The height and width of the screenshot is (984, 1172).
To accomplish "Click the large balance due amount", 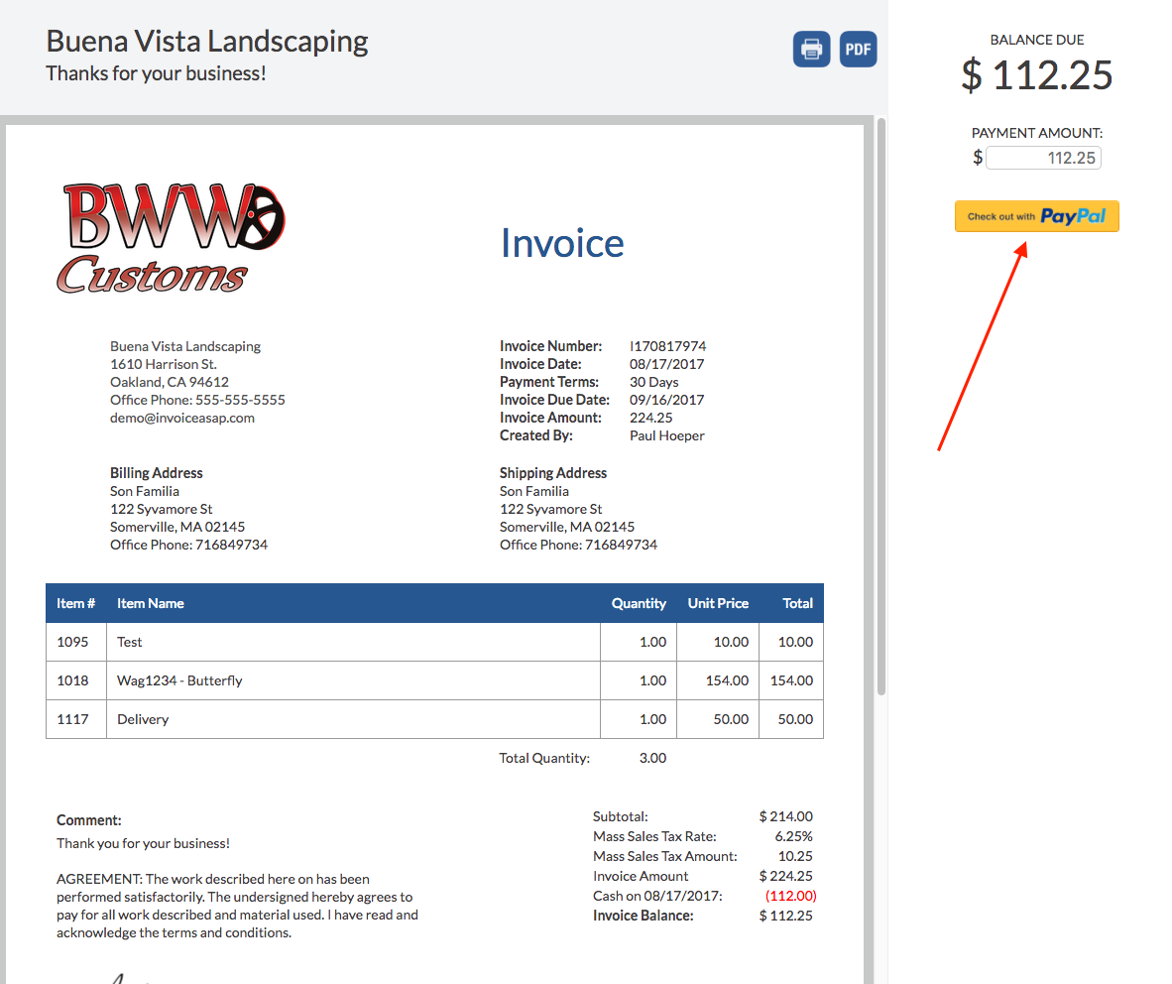I will pyautogui.click(x=1037, y=75).
